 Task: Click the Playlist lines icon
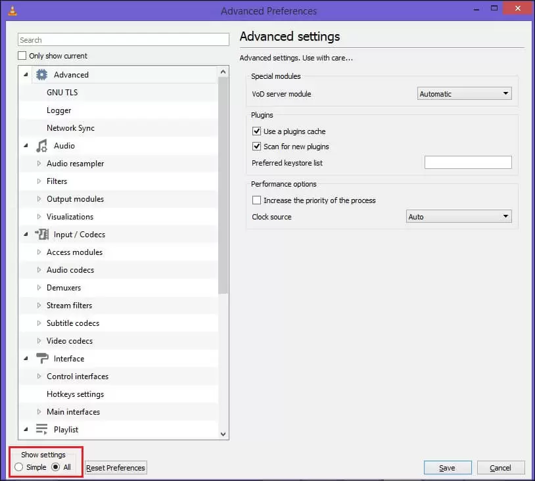click(x=41, y=430)
